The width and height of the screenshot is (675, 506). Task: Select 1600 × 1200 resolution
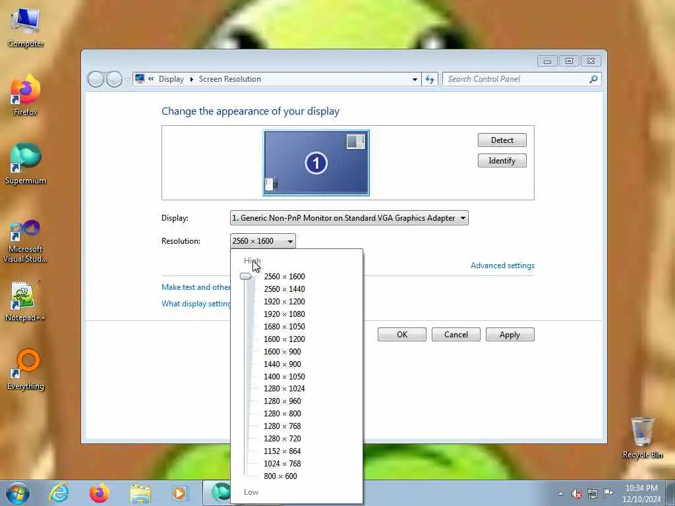284,339
